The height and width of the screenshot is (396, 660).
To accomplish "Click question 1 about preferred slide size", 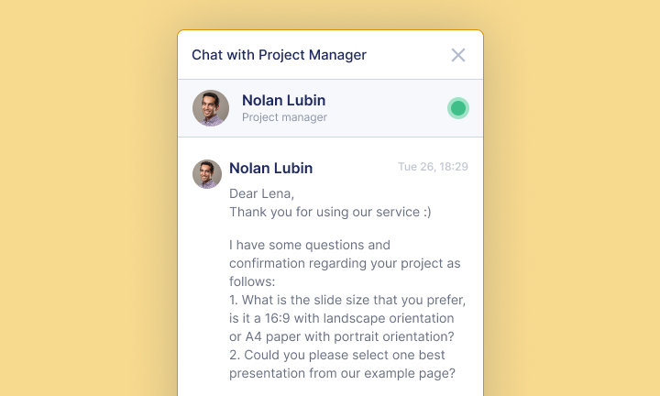I will 347,300.
